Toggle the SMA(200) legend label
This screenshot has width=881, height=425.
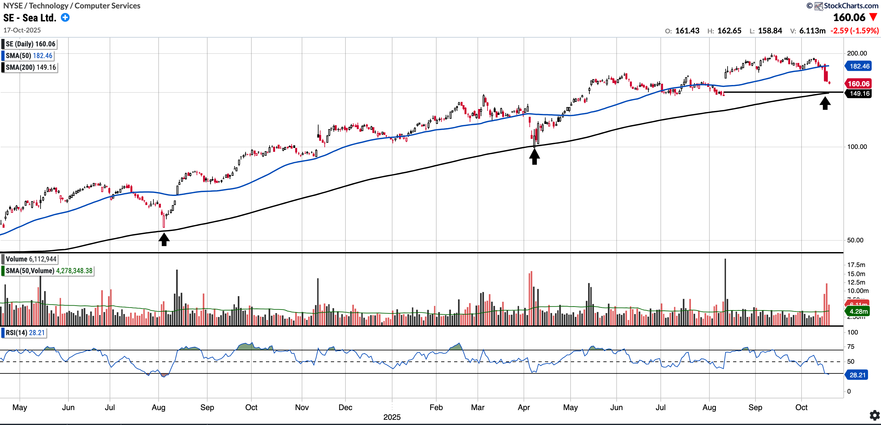[x=31, y=67]
